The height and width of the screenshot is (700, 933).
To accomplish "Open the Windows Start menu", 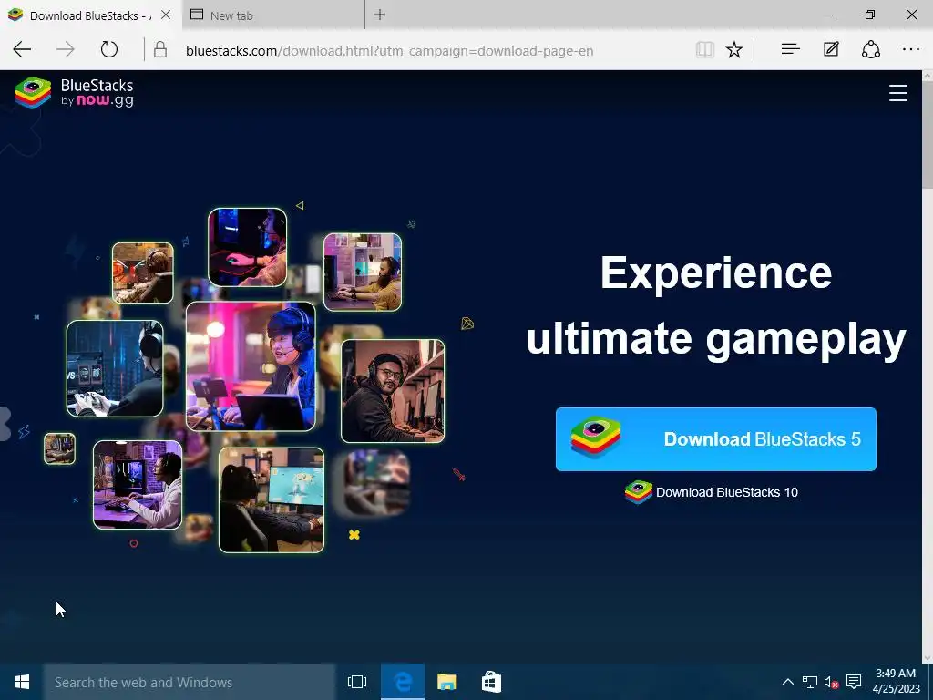I will pyautogui.click(x=22, y=682).
